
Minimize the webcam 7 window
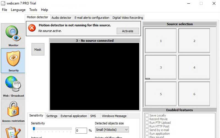(189, 3)
